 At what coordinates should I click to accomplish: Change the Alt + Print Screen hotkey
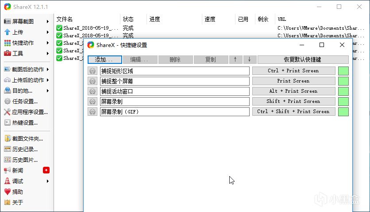293,91
